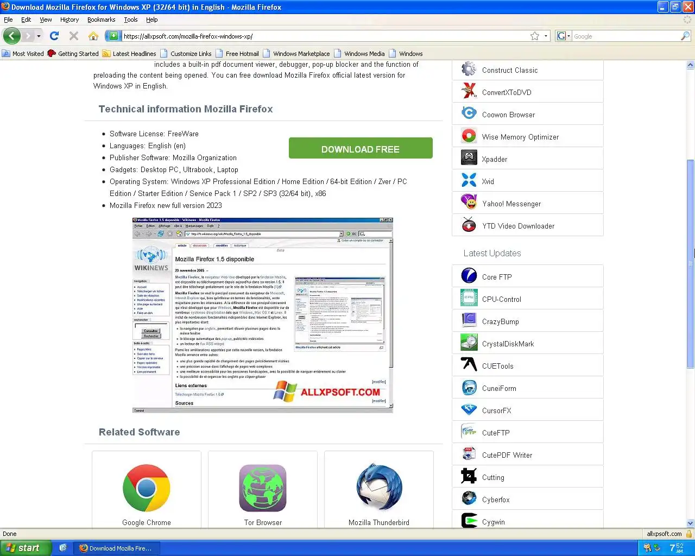Click the ConvertXToDVD icon

[x=469, y=92]
